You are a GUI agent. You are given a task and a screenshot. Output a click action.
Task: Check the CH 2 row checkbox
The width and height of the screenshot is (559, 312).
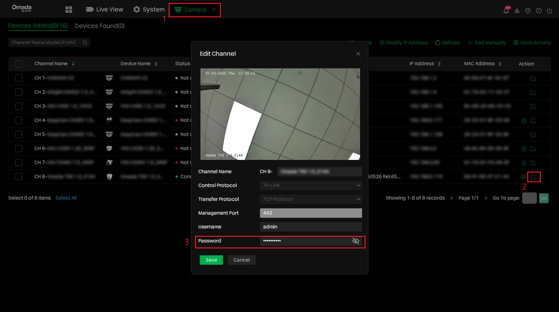[19, 92]
